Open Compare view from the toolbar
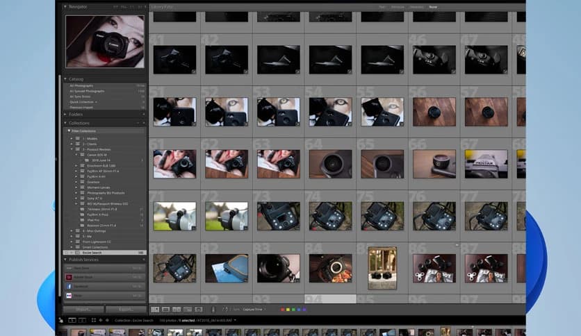Screen dimensions: 581x336 pos(177,309)
